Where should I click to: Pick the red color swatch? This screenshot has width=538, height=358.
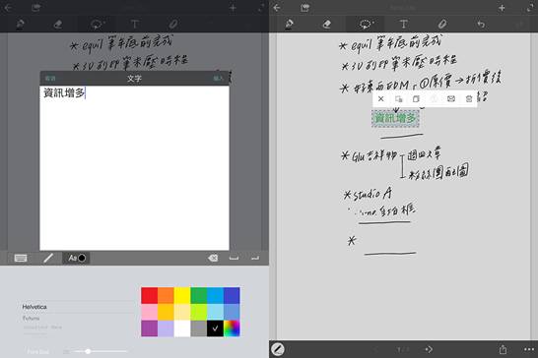(x=149, y=295)
